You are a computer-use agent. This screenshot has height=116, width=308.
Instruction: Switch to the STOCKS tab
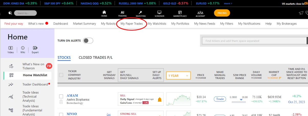pyautogui.click(x=64, y=58)
